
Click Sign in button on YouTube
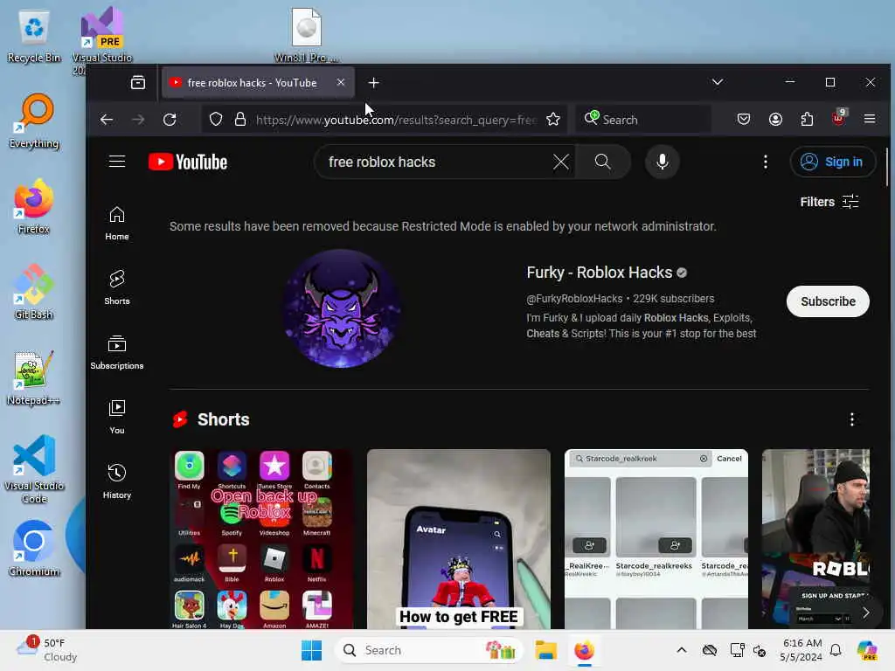point(832,162)
